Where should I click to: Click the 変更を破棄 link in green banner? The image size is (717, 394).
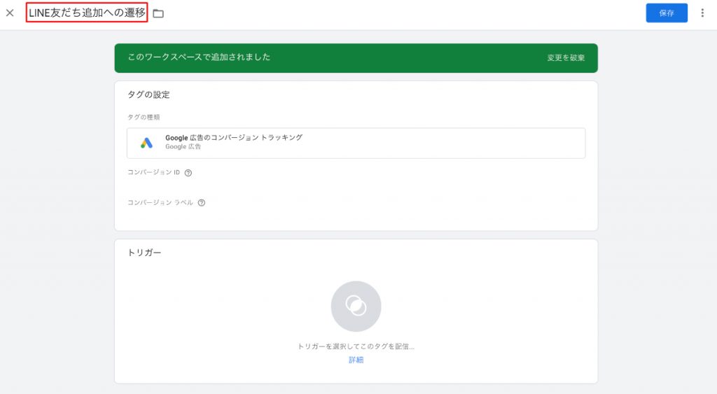click(x=566, y=58)
